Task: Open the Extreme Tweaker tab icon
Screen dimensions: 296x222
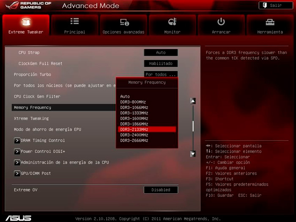Action: [x=25, y=22]
